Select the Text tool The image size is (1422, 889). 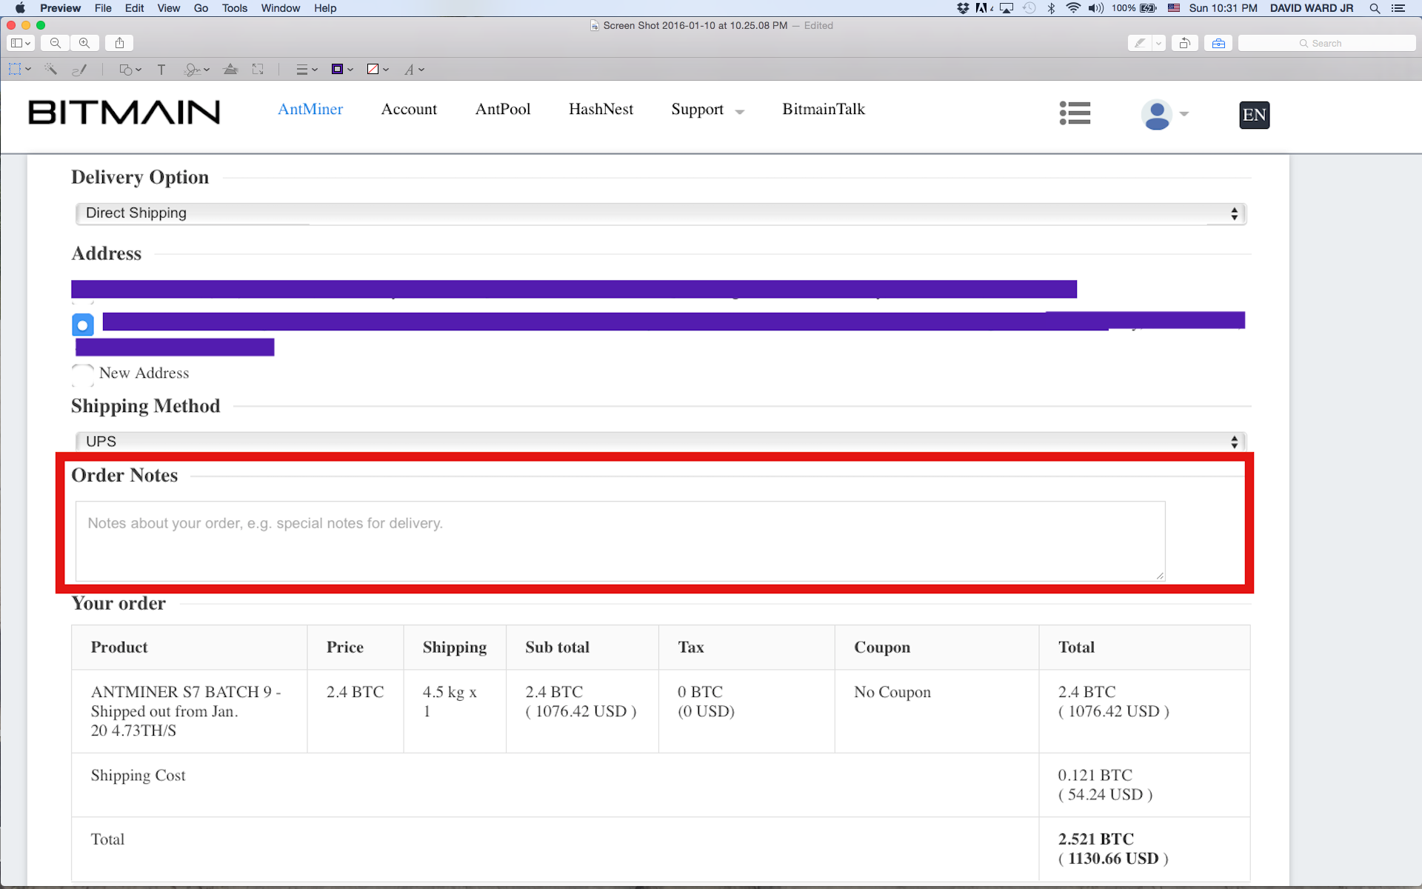tap(161, 70)
